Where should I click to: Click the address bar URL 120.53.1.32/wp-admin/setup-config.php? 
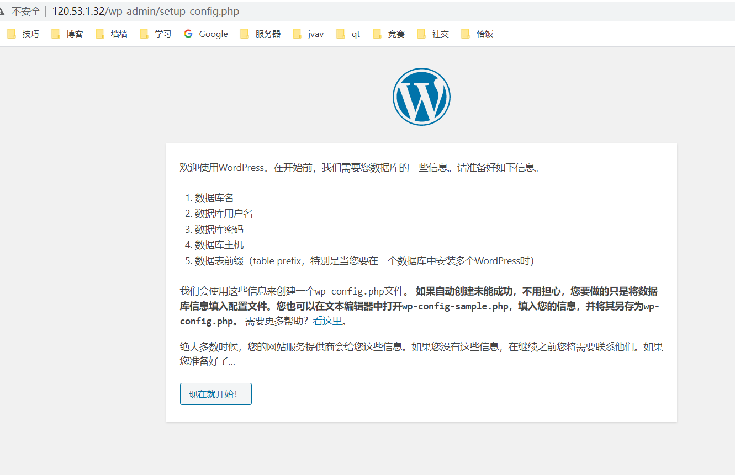click(x=146, y=12)
